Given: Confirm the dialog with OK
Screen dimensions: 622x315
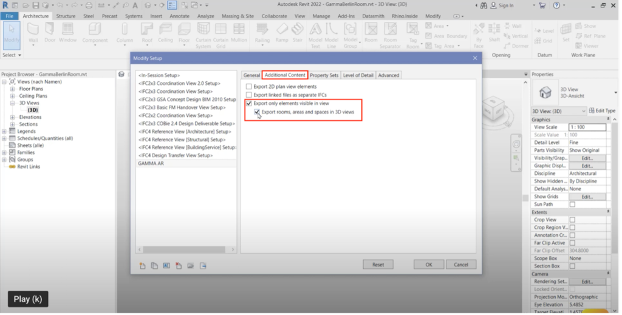Looking at the screenshot, I should 429,265.
